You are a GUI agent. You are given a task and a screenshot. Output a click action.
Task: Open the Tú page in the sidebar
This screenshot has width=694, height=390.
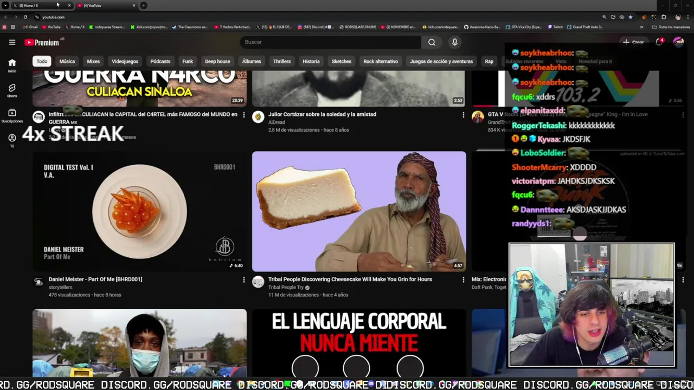point(12,140)
